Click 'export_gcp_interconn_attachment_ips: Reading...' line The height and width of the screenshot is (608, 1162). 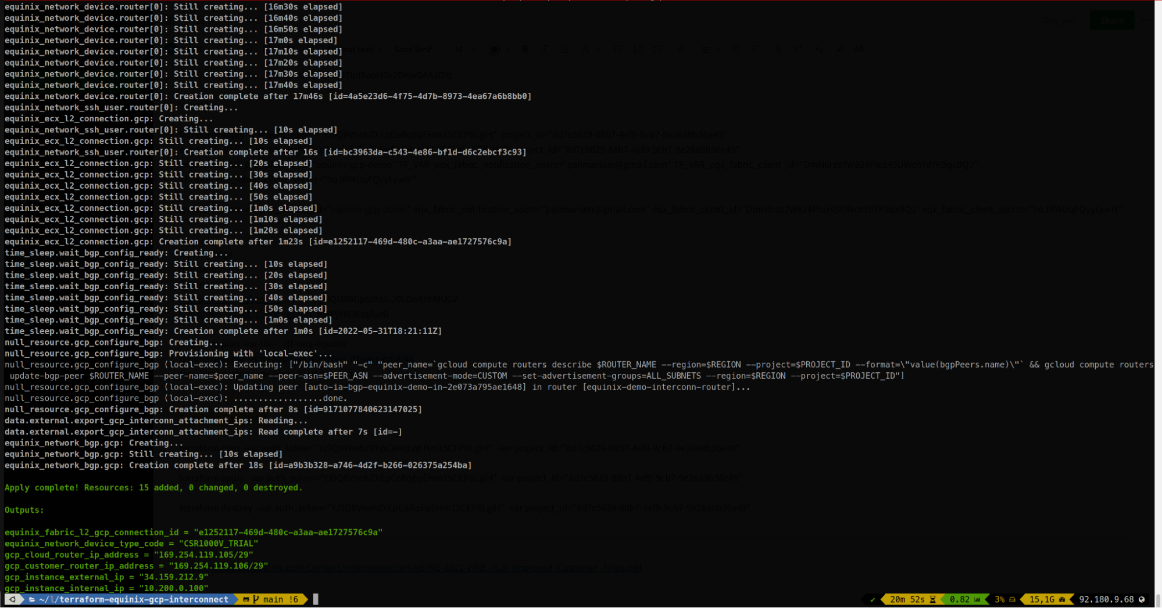156,420
